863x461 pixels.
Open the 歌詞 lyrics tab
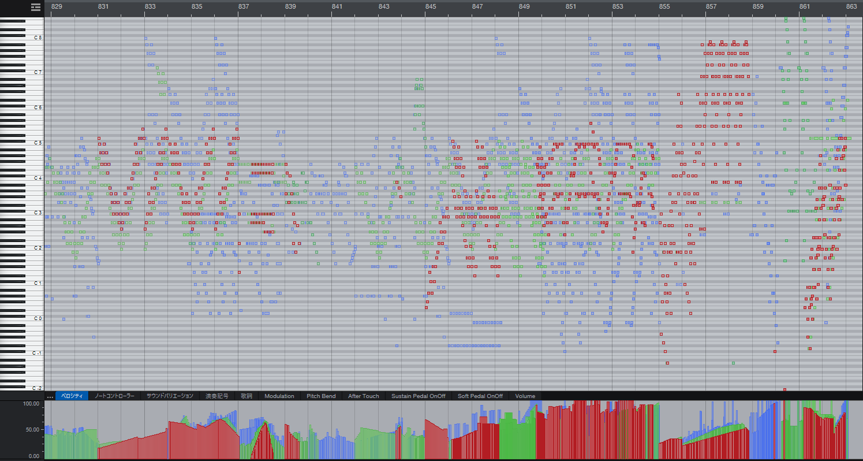(x=246, y=396)
